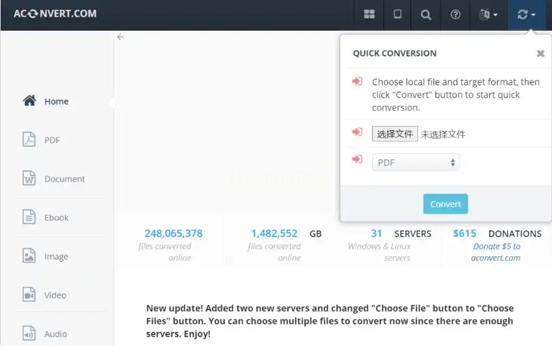Select the Audio converter icon
The width and height of the screenshot is (552, 346).
point(29,333)
